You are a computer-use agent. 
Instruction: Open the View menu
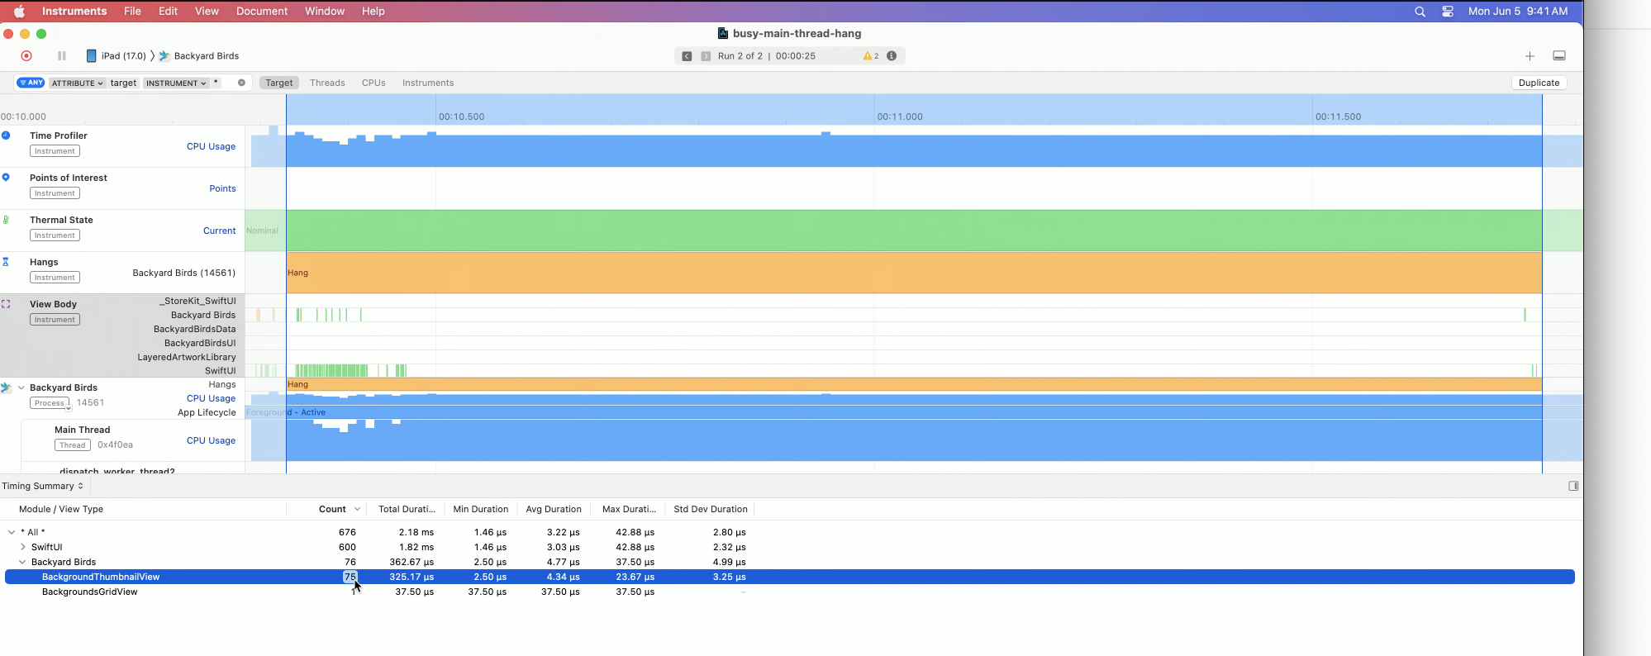tap(207, 12)
